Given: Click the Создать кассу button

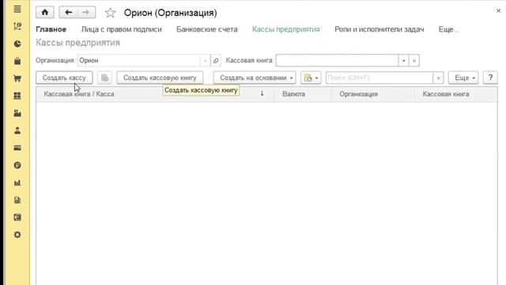Looking at the screenshot, I should (64, 78).
